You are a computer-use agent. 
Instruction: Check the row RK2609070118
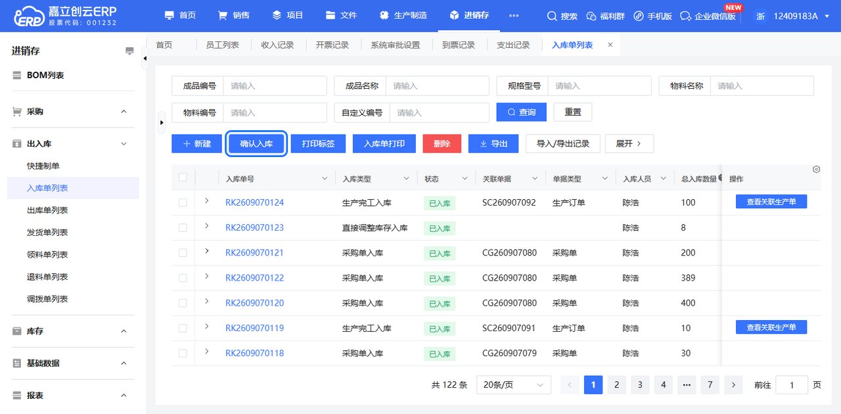click(183, 354)
